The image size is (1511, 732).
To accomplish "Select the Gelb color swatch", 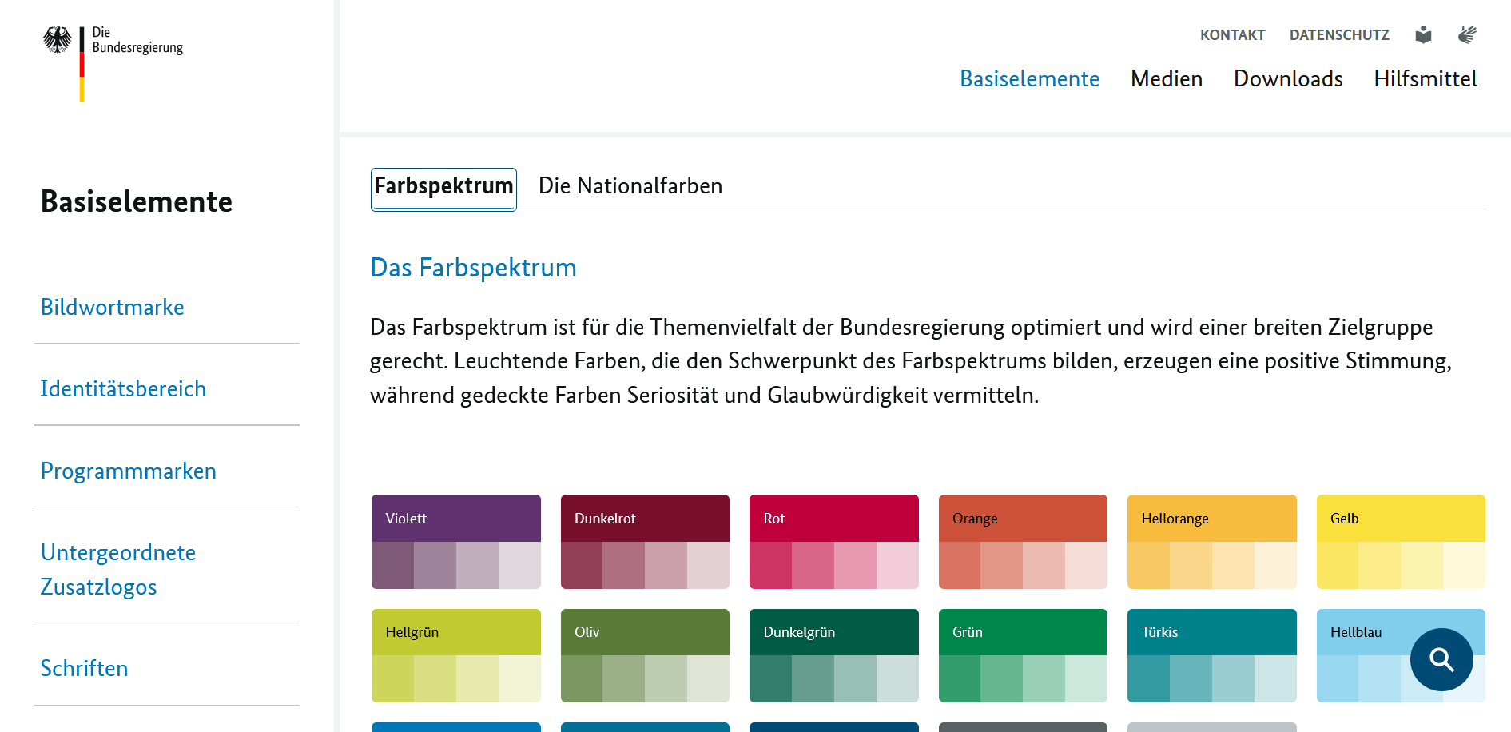I will click(1401, 542).
